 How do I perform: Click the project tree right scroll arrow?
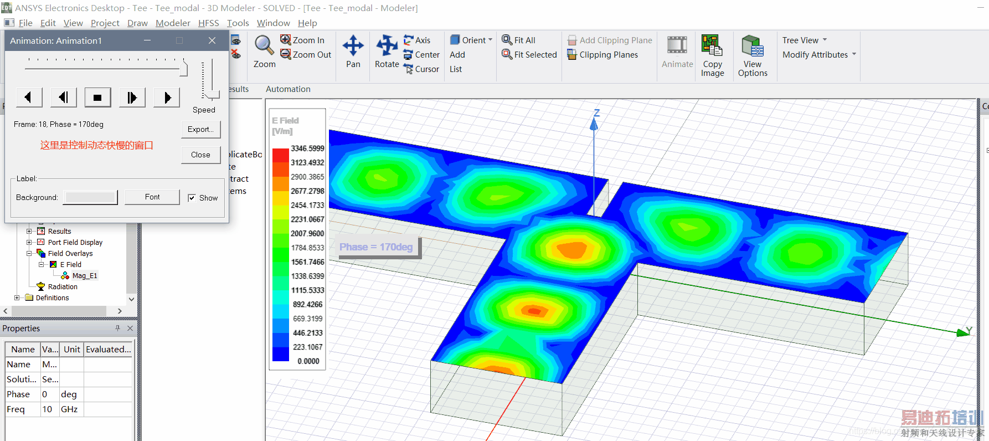tap(120, 311)
